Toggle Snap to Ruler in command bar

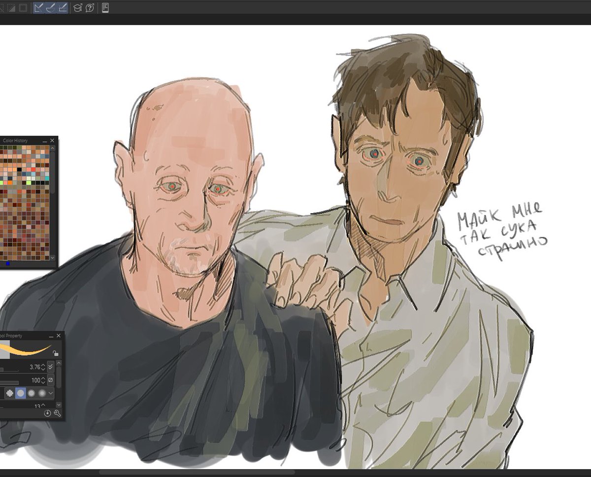[x=39, y=8]
